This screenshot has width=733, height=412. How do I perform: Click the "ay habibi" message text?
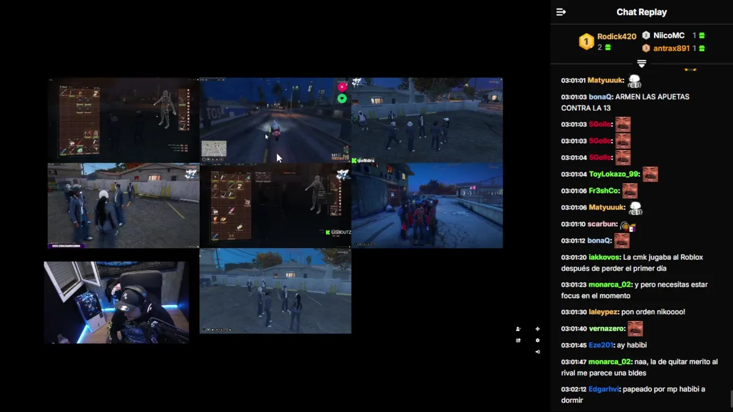tap(632, 346)
